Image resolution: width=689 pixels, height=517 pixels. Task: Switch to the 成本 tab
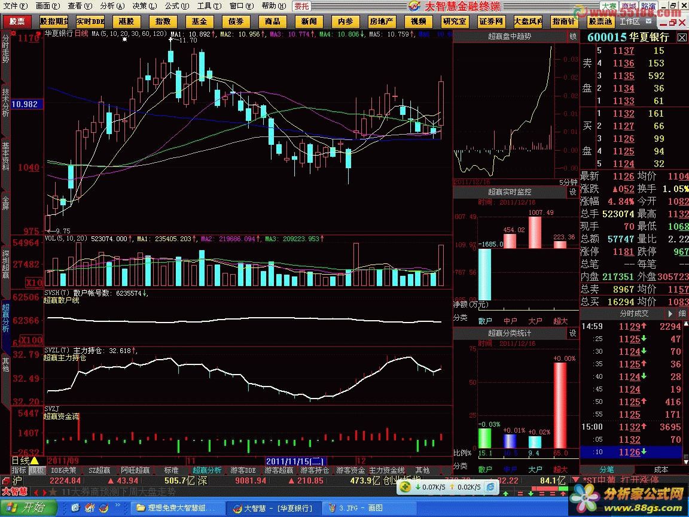660,470
